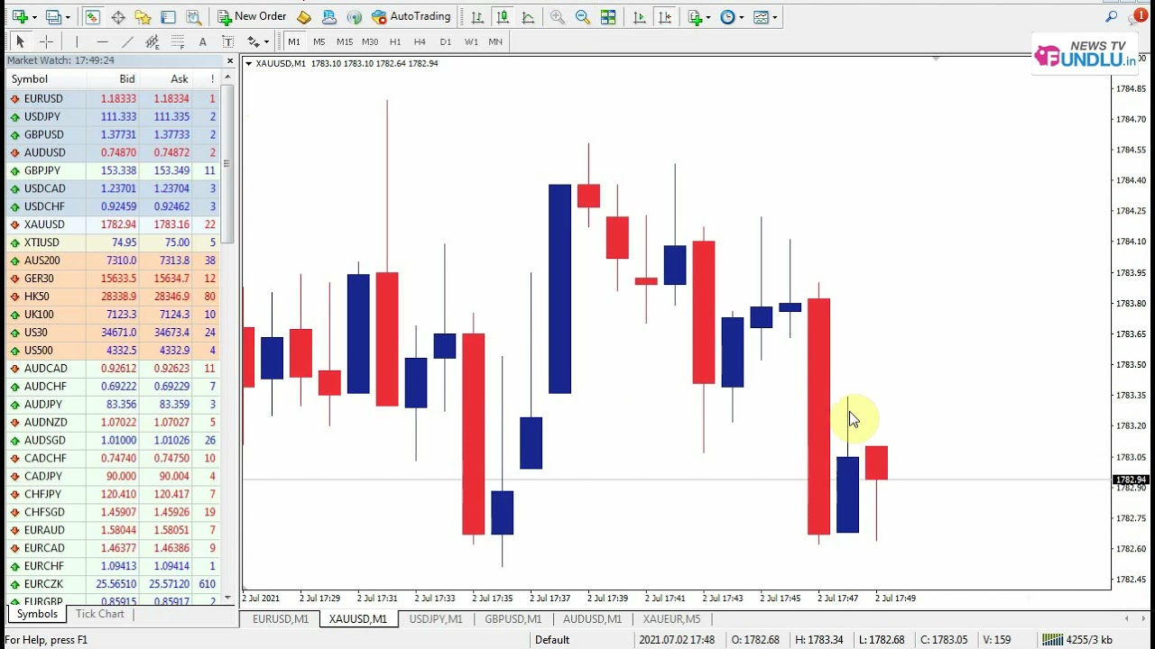The height and width of the screenshot is (649, 1155).
Task: Toggle Chart Shift from right border
Action: (x=665, y=16)
